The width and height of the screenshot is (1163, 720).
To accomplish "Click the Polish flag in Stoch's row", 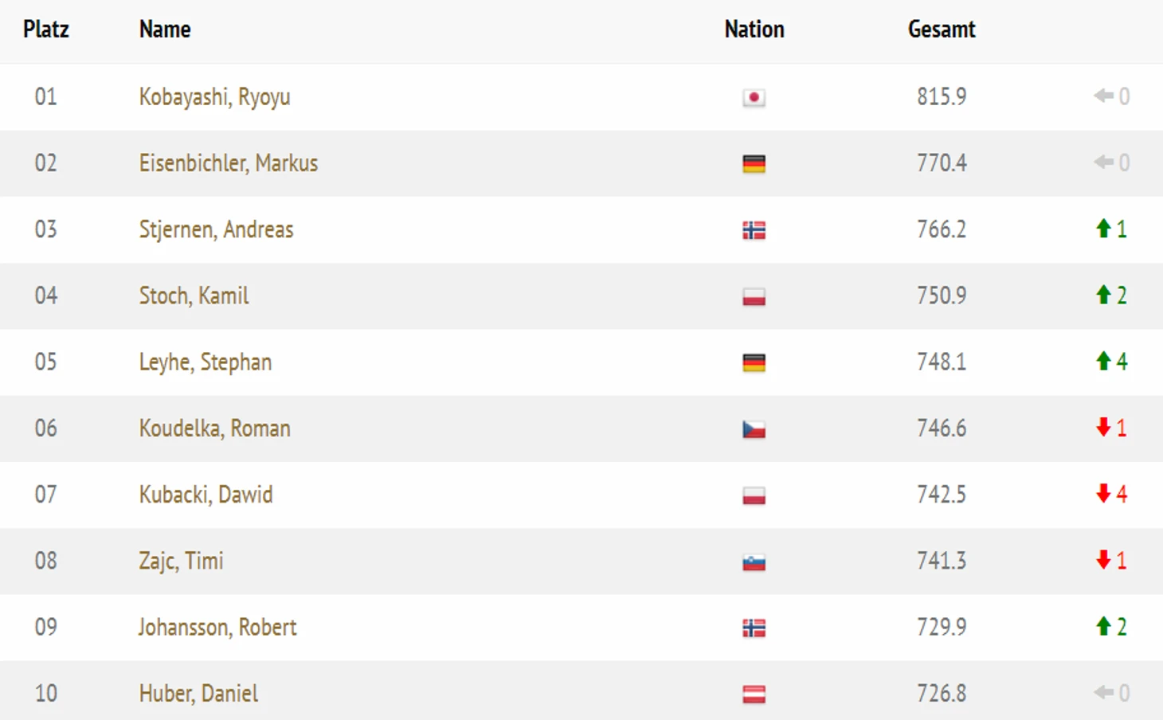I will coord(754,297).
